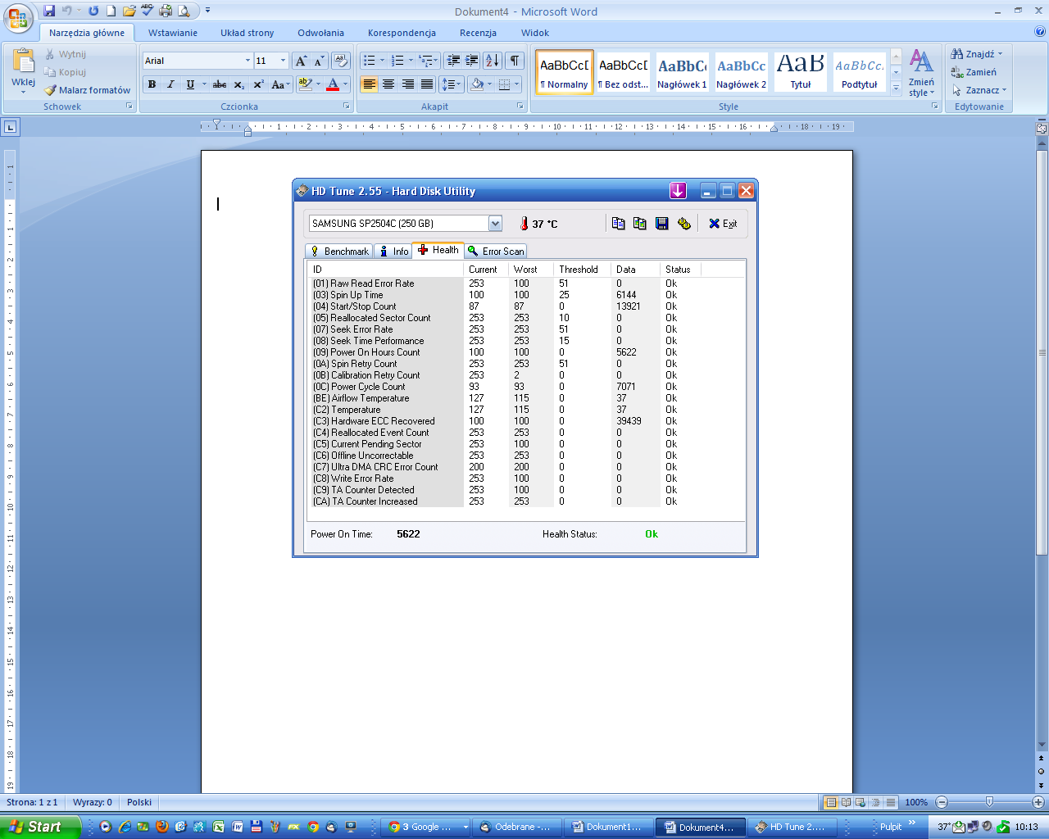Open the Wstawianie ribbon tab

click(x=172, y=33)
